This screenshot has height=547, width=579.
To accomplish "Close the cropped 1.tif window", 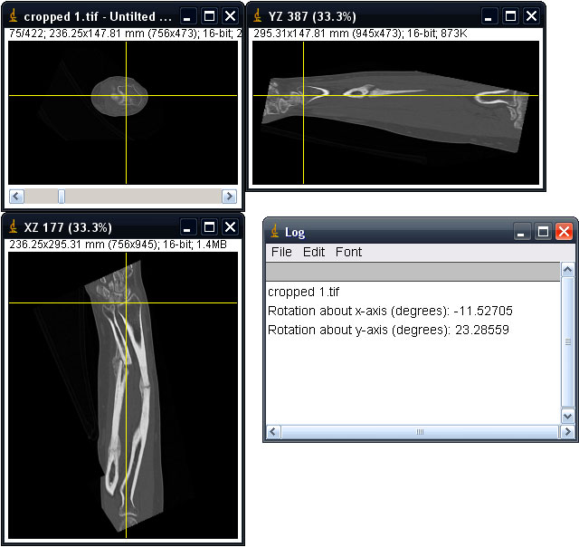I will [230, 16].
